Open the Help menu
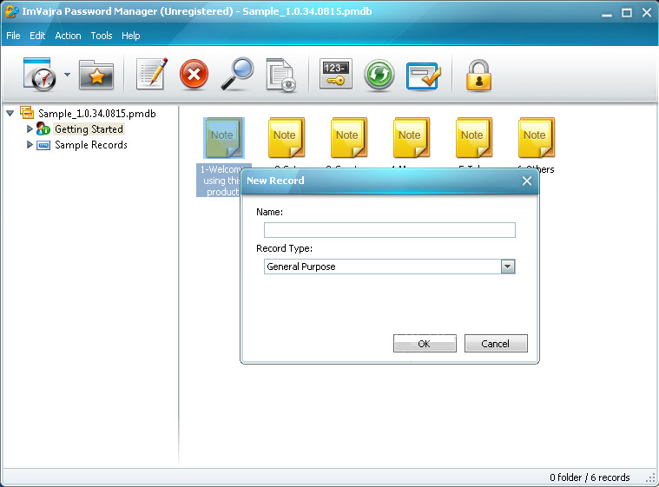Screen dimensions: 659x487 (x=131, y=36)
